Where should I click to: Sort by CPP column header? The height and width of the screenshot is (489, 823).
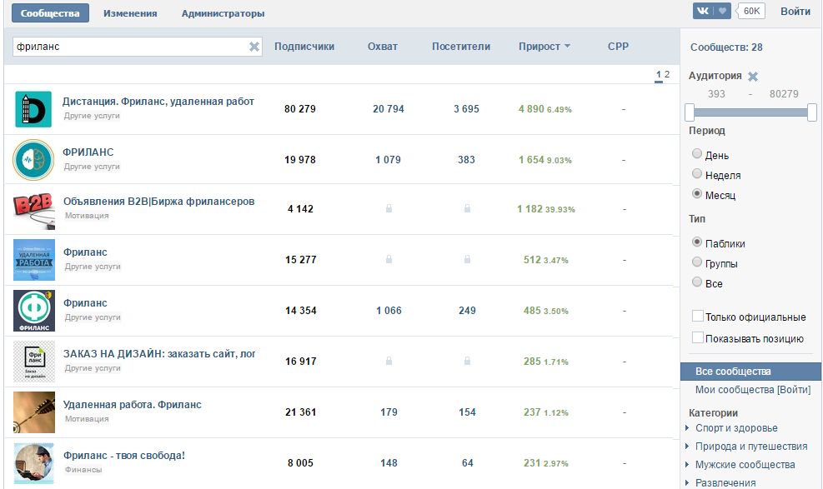point(619,47)
